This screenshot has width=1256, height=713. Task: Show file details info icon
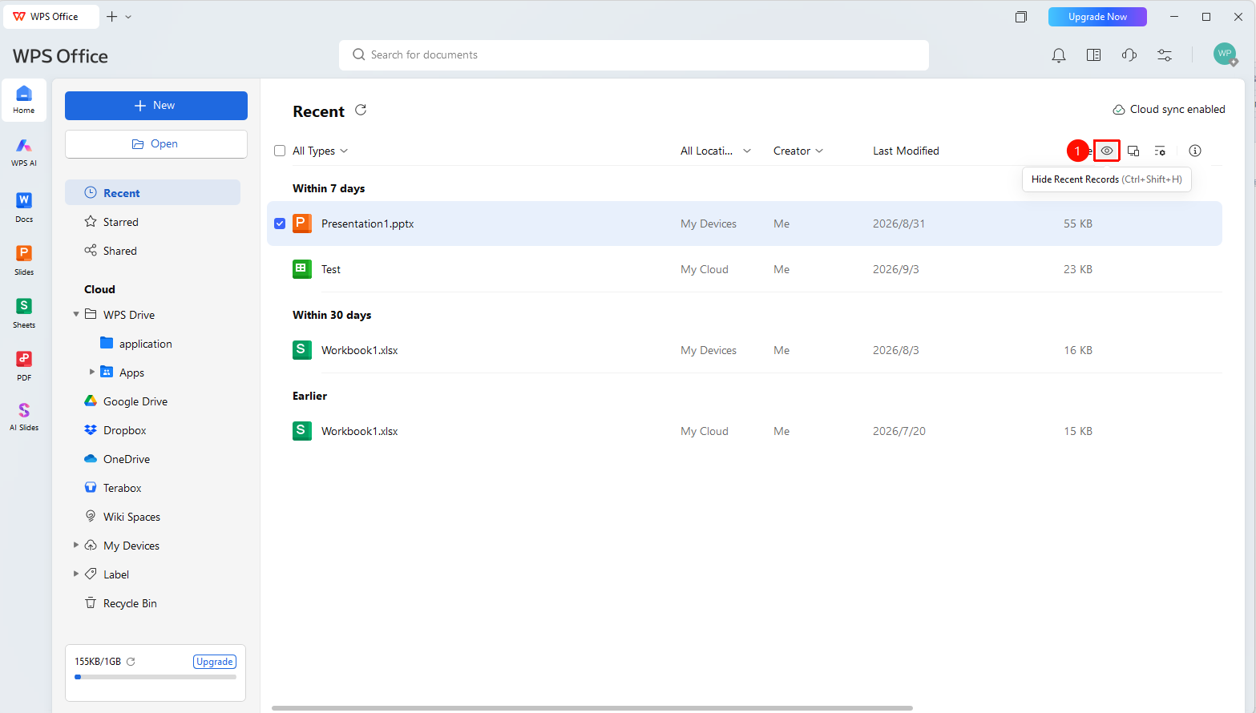pyautogui.click(x=1195, y=151)
